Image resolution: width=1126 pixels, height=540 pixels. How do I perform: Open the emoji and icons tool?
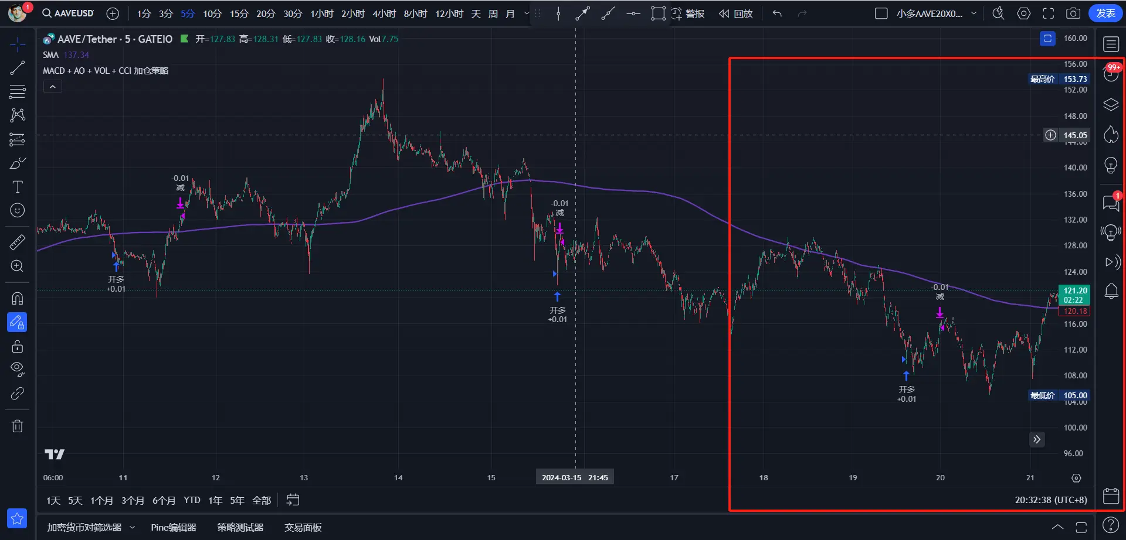pyautogui.click(x=18, y=210)
